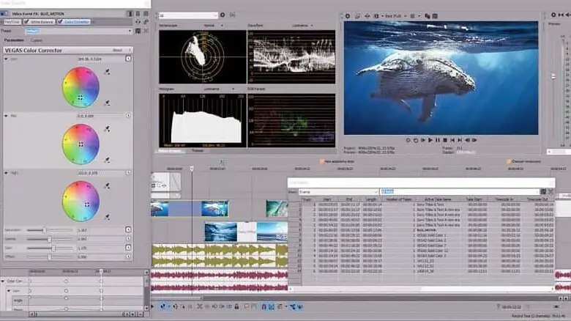Switch to the Custom tab
571x321 pixels.
coord(36,40)
